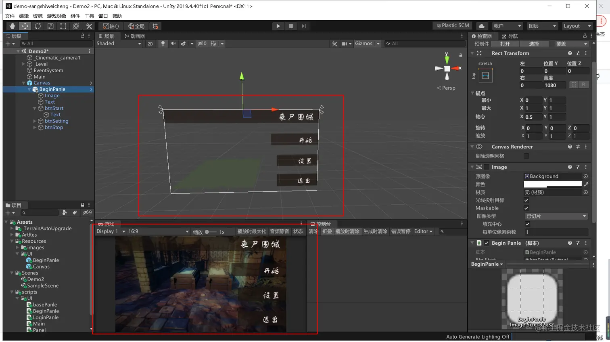Open the Layout dropdown
610x342 pixels.
pyautogui.click(x=577, y=26)
